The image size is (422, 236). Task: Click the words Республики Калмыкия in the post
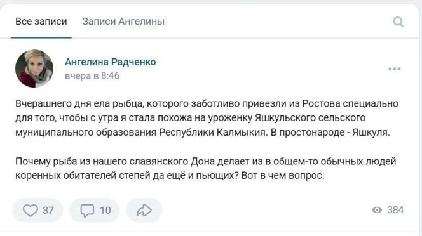[x=212, y=132]
